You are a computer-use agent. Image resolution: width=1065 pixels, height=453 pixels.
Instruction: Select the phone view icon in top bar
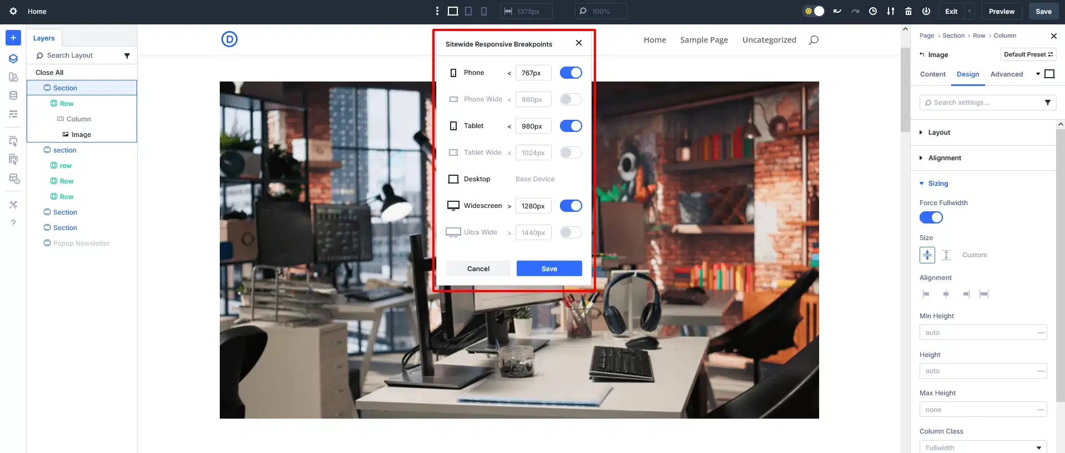[484, 11]
